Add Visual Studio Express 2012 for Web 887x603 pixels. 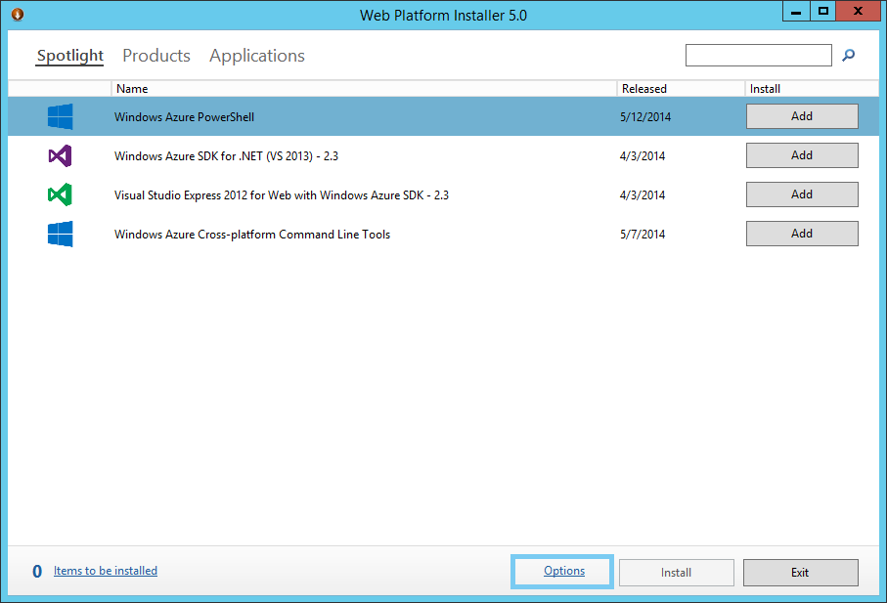[802, 194]
